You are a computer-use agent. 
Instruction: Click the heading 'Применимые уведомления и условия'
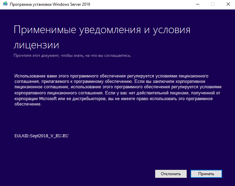coord(102,30)
